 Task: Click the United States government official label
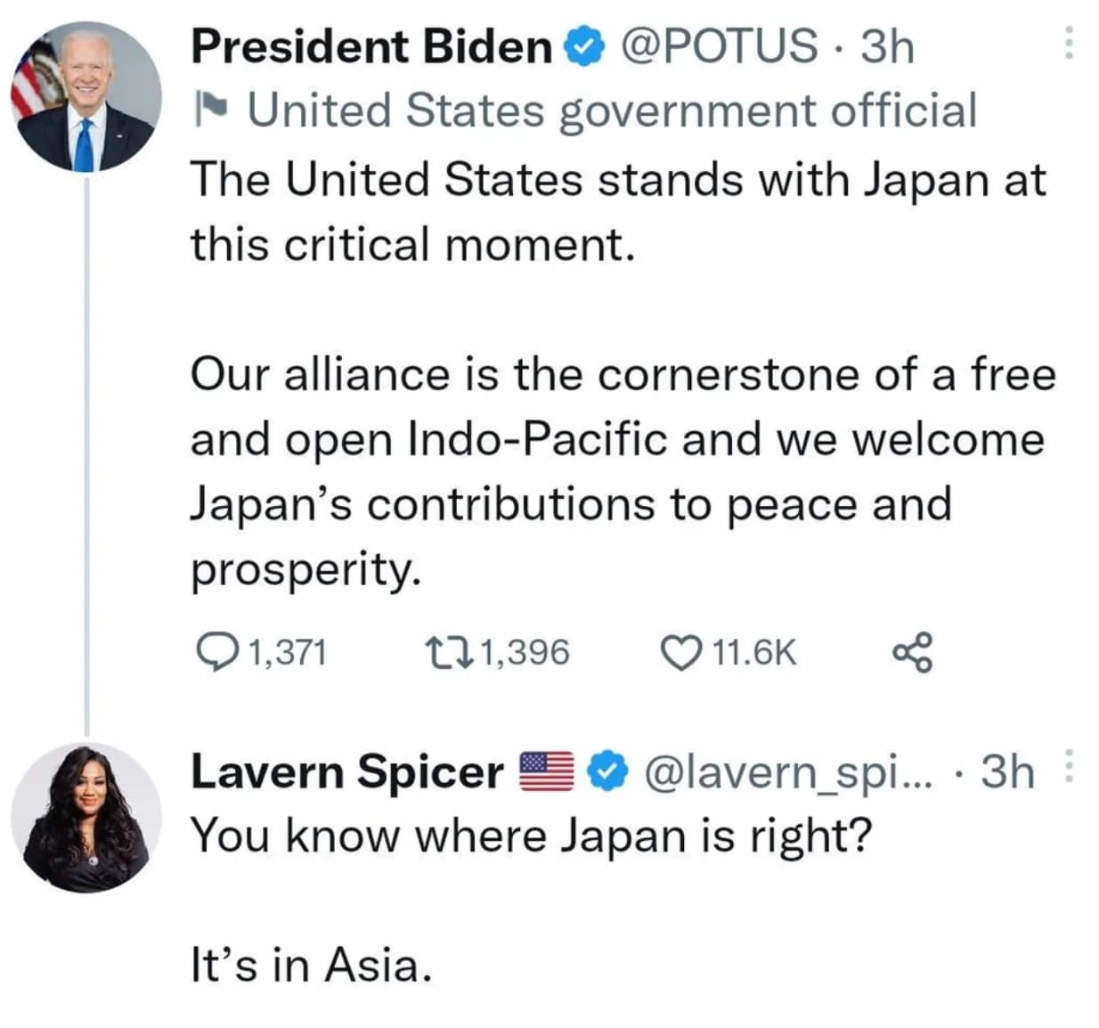pyautogui.click(x=612, y=110)
